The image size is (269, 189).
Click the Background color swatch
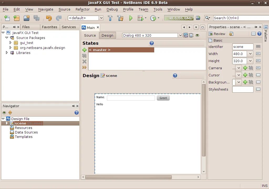tap(234, 82)
